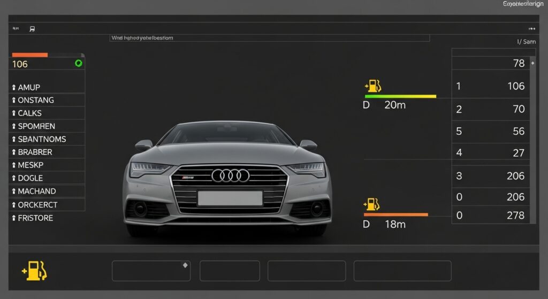
Task: Click the diamond scroll handle beside value 78
Action: tap(532, 63)
